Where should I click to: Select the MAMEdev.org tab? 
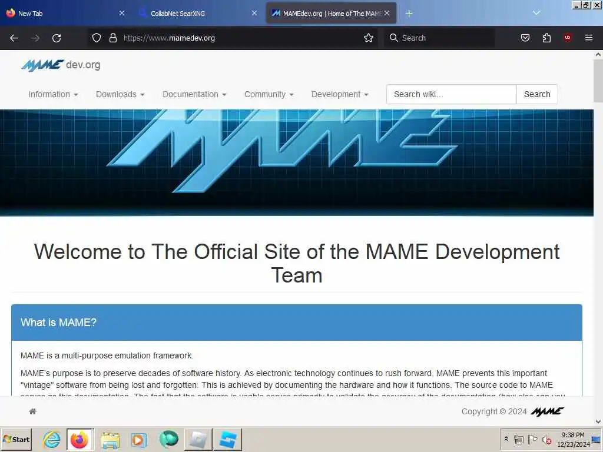(x=331, y=13)
